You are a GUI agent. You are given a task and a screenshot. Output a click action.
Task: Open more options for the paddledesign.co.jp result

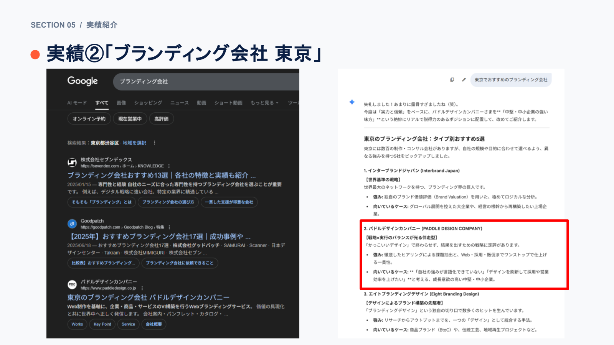142,288
